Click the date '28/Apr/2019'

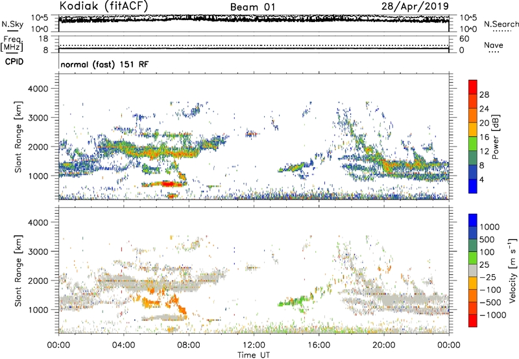415,6
